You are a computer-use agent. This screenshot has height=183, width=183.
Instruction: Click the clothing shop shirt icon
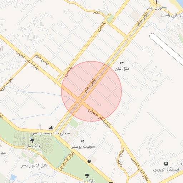pyautogui.click(x=89, y=162)
